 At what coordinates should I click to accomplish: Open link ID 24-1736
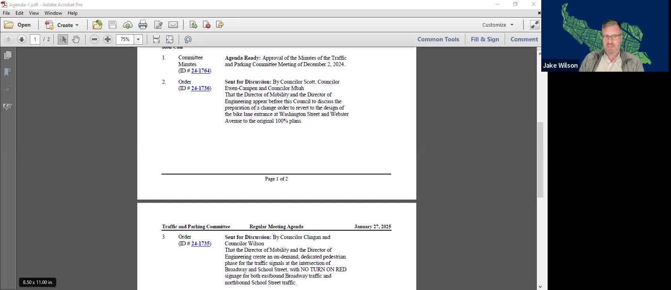point(200,88)
